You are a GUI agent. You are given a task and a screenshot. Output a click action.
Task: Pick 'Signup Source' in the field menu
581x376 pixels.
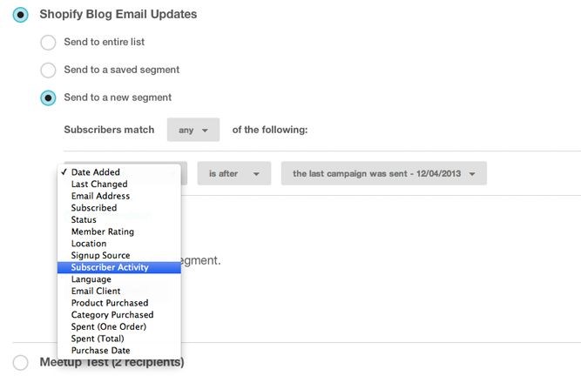click(119, 255)
